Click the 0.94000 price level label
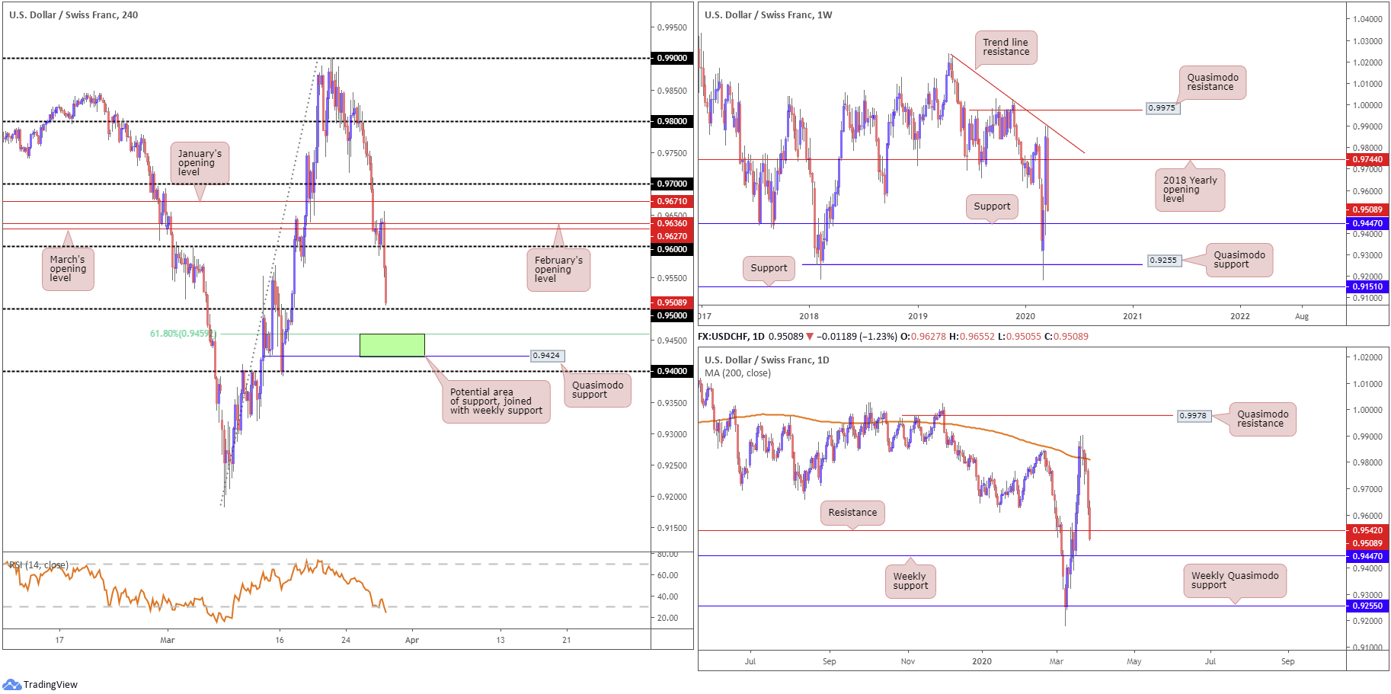1391x694 pixels. [672, 371]
